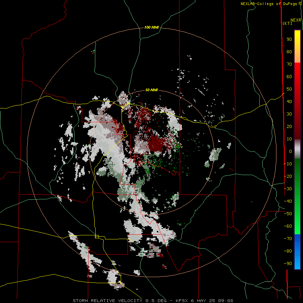Viewport: 303px width, 303px height.
Task: Click the positive 60 value on the velocity scale
Action: coord(289,76)
